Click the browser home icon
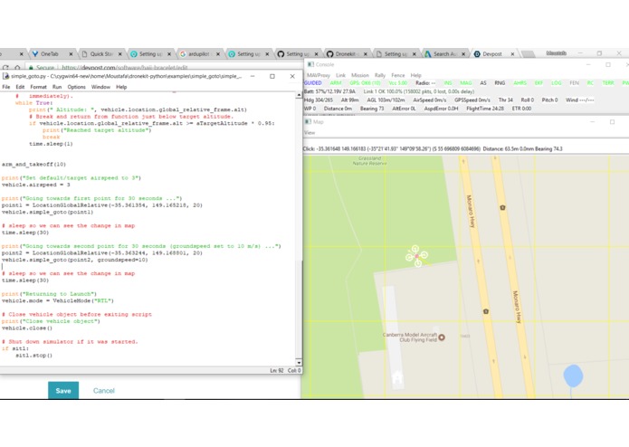629x447 pixels. pos(17,68)
